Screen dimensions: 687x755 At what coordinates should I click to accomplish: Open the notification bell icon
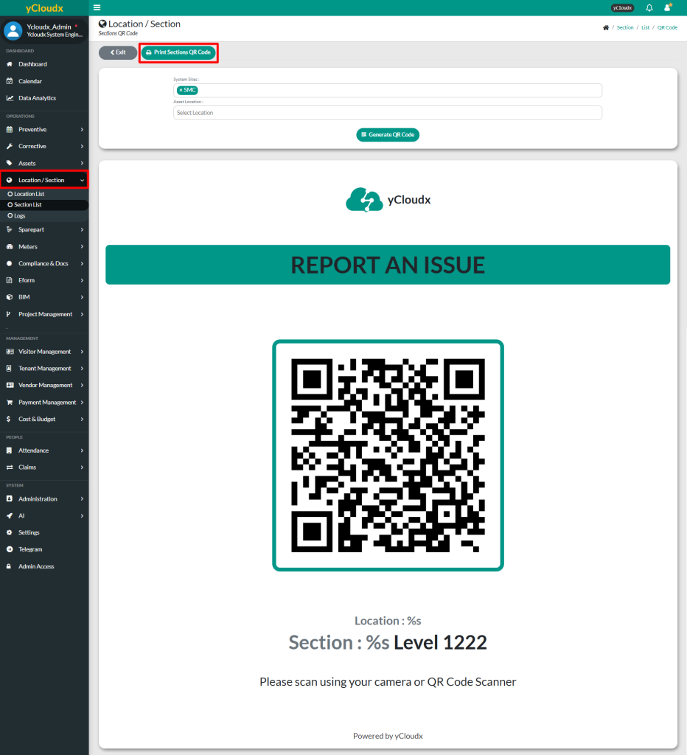click(x=649, y=7)
